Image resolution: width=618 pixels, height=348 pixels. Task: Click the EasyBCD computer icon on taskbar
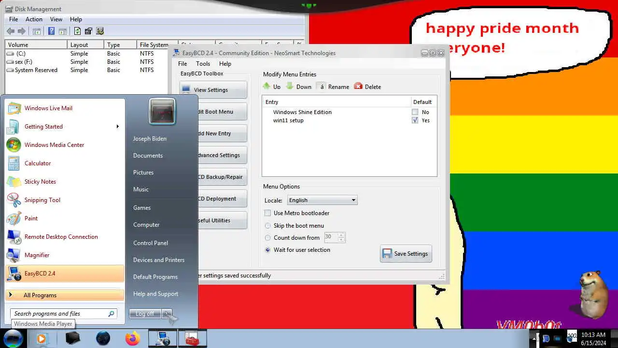click(162, 339)
